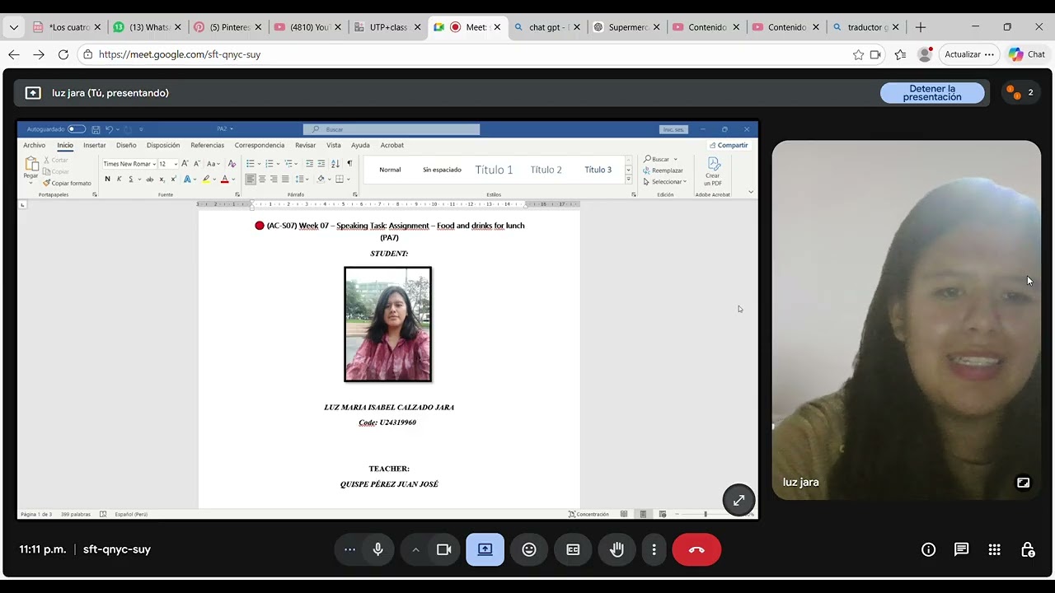Screen dimensions: 1055x593
Task: Click increase indent icon in Word
Action: click(321, 163)
